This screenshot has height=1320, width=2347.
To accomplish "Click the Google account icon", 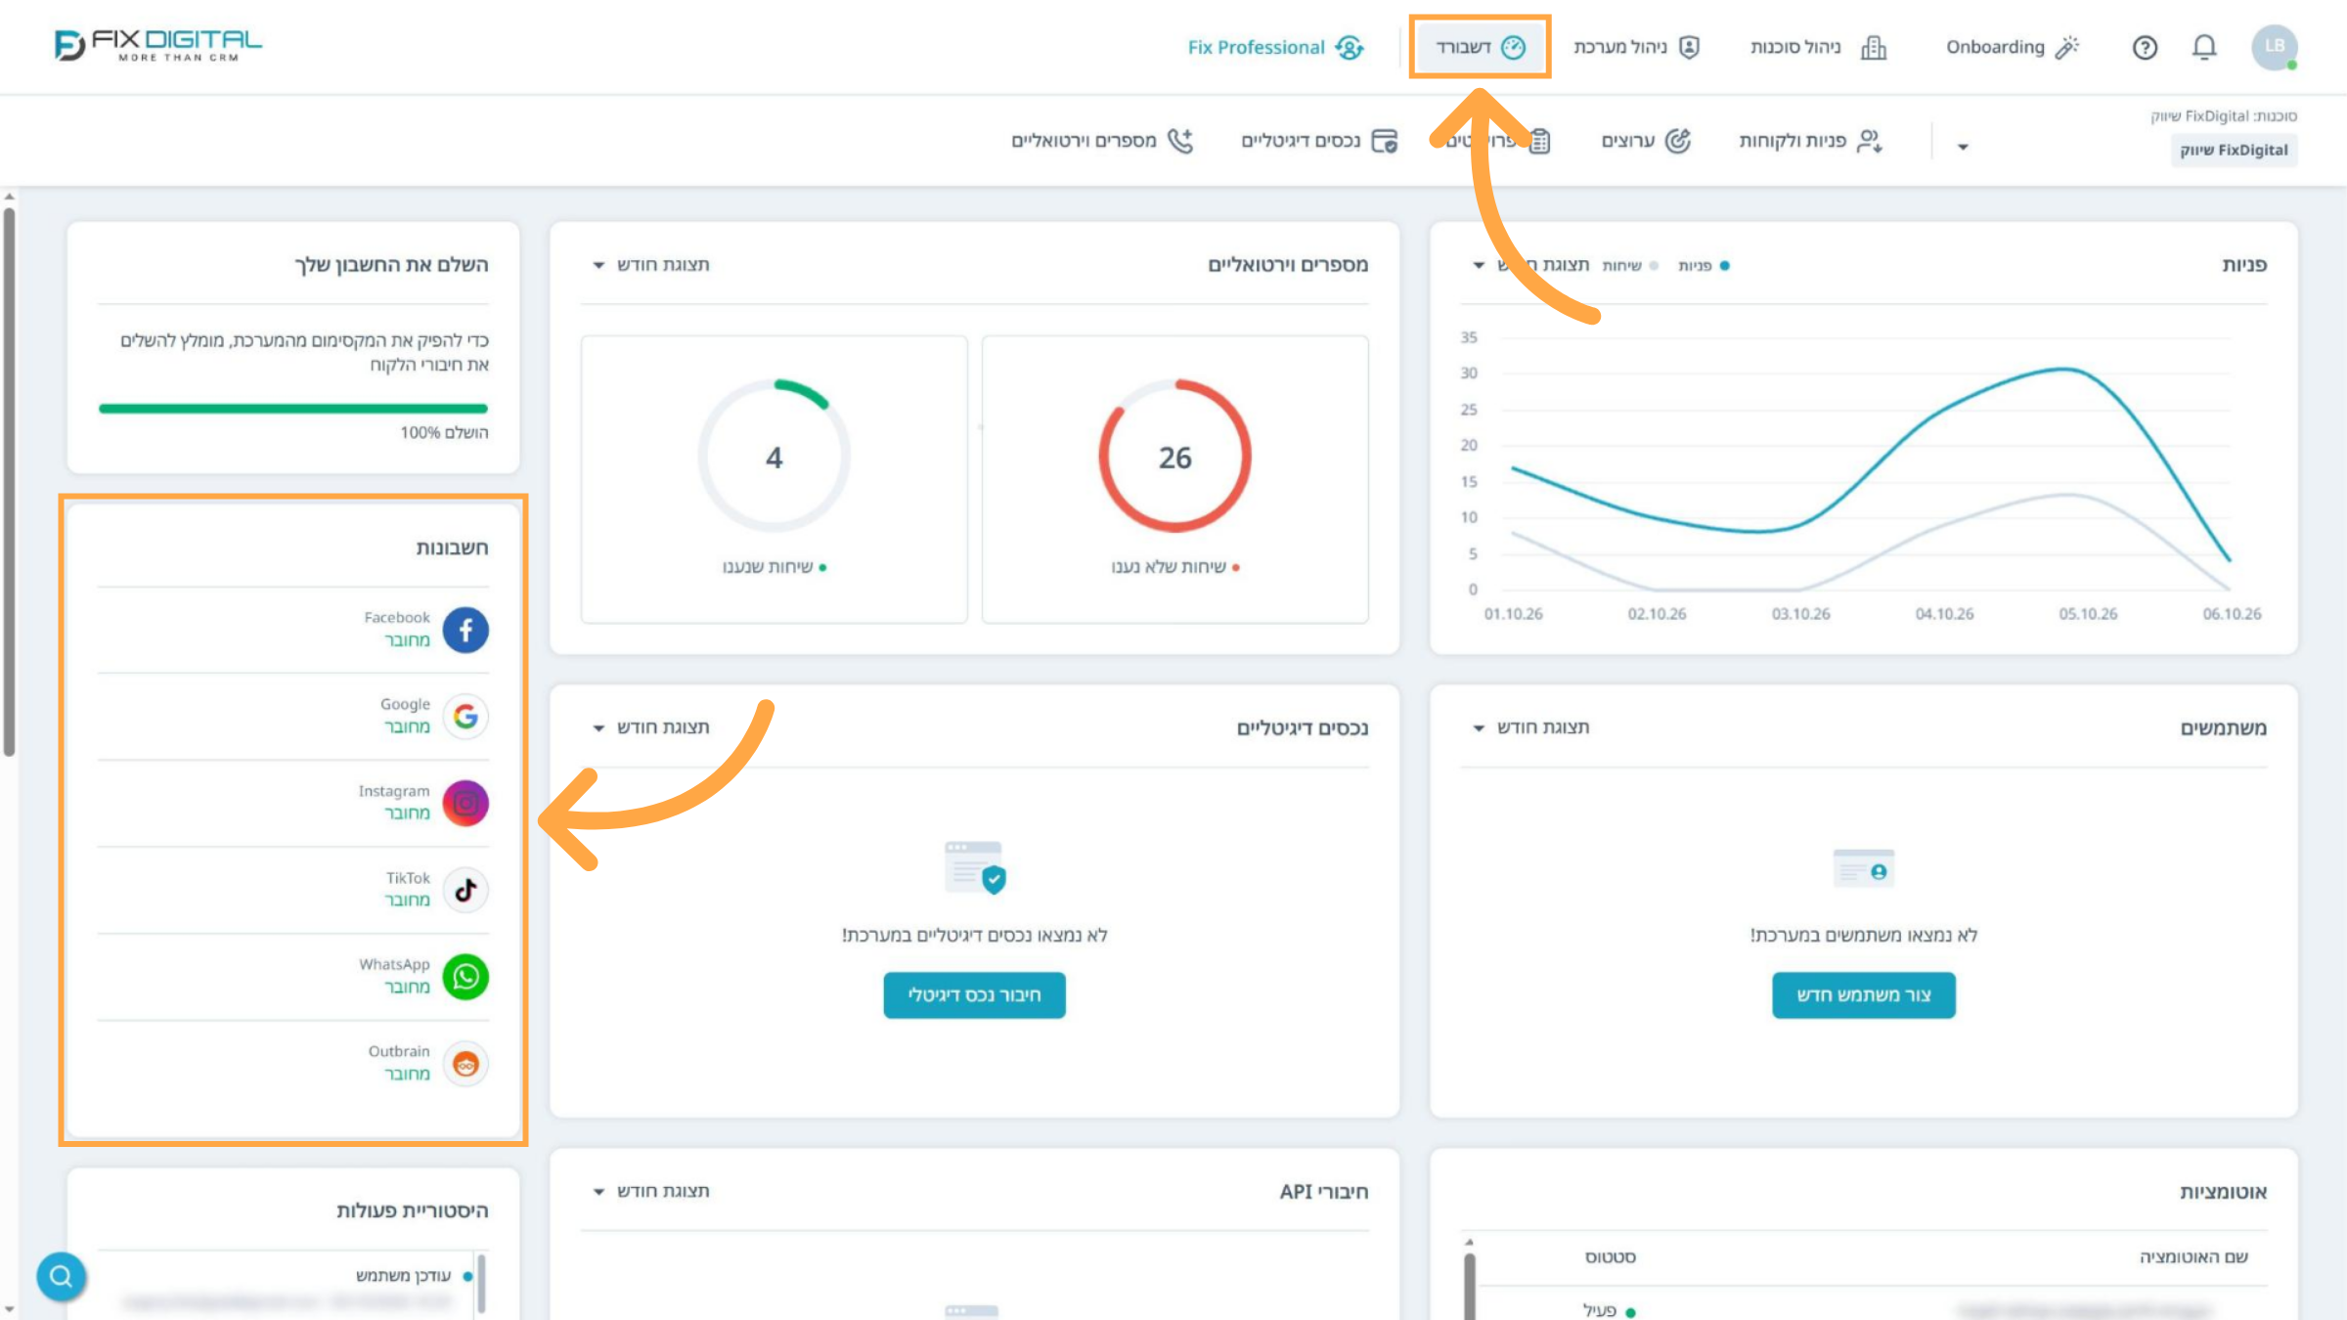I will point(465,717).
